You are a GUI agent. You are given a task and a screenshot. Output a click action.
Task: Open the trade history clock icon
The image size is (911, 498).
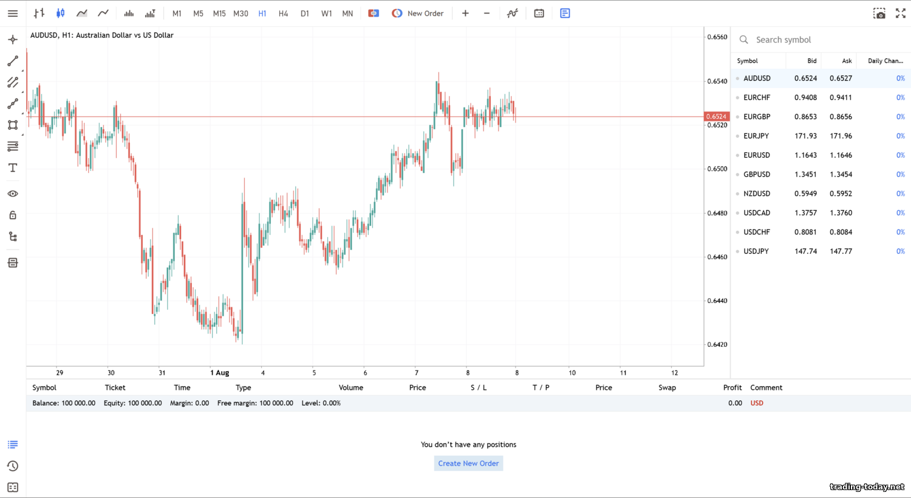pyautogui.click(x=13, y=466)
